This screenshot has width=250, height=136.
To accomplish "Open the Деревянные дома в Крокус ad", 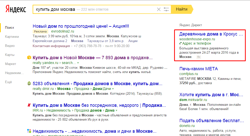I will [x=208, y=34].
